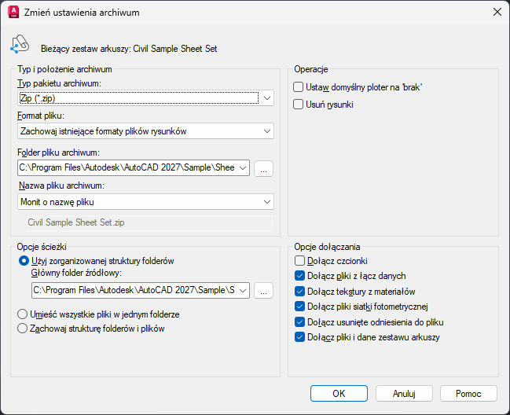Toggle 'Dołącz tekstury z materiałów' checkbox
The height and width of the screenshot is (415, 510).
[299, 292]
